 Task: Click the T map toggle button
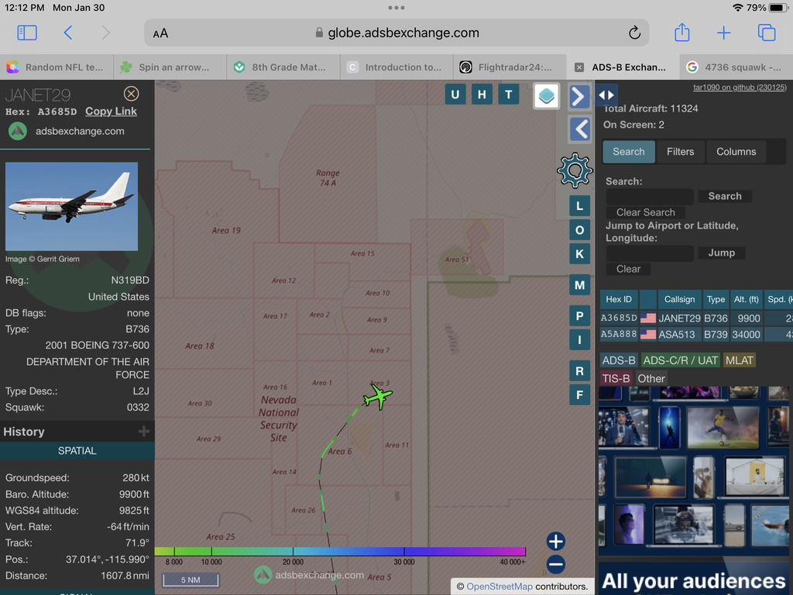[x=509, y=95]
